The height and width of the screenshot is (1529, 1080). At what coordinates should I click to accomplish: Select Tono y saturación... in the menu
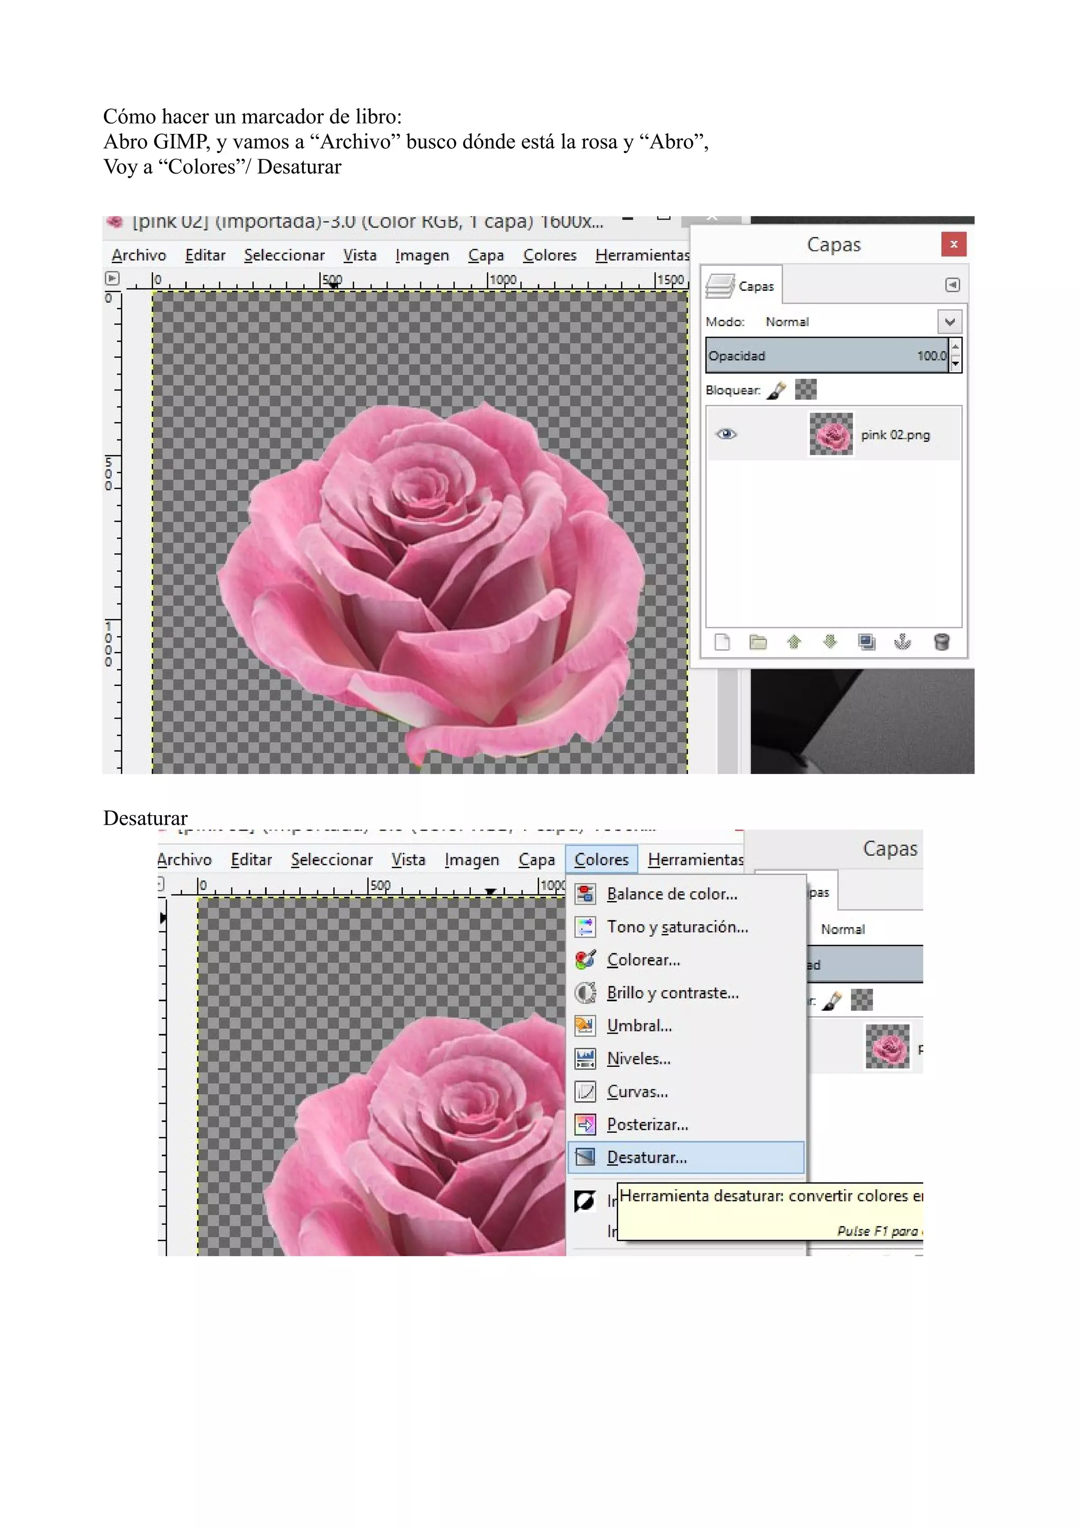(677, 927)
